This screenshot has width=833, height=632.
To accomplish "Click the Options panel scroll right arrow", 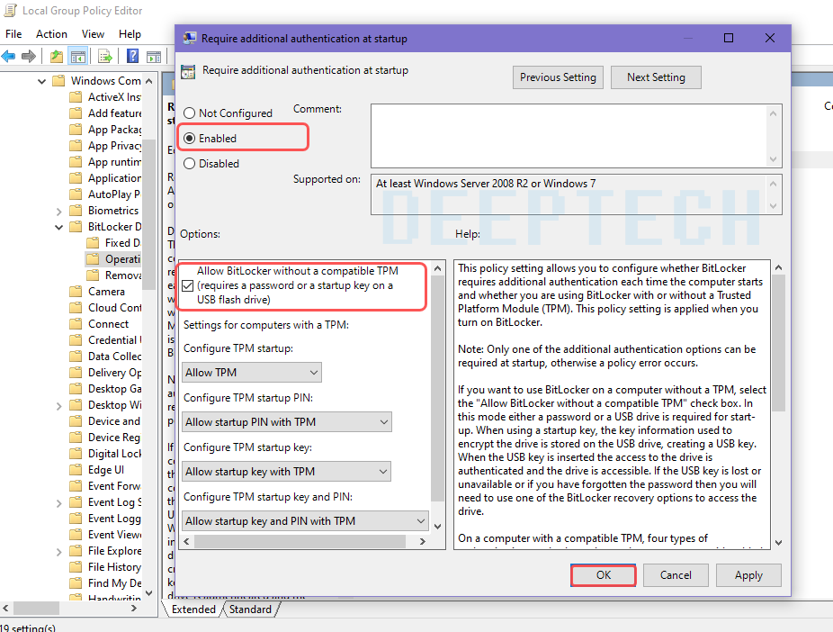I will 422,541.
